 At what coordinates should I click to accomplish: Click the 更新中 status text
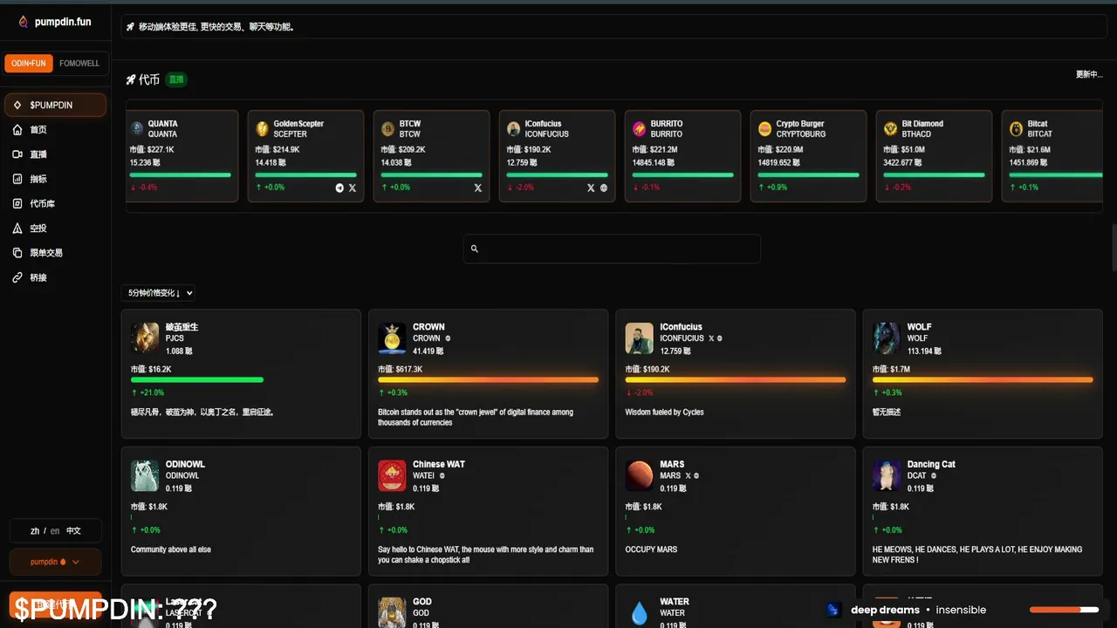(x=1089, y=75)
